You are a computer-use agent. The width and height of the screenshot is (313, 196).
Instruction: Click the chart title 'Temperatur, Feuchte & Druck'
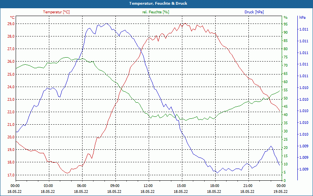[x=158, y=4]
